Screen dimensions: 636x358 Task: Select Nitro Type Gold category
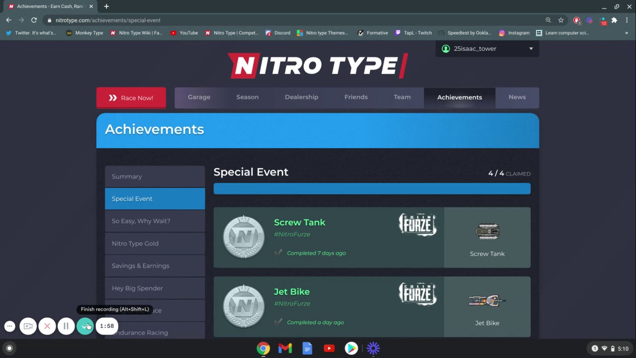(155, 244)
